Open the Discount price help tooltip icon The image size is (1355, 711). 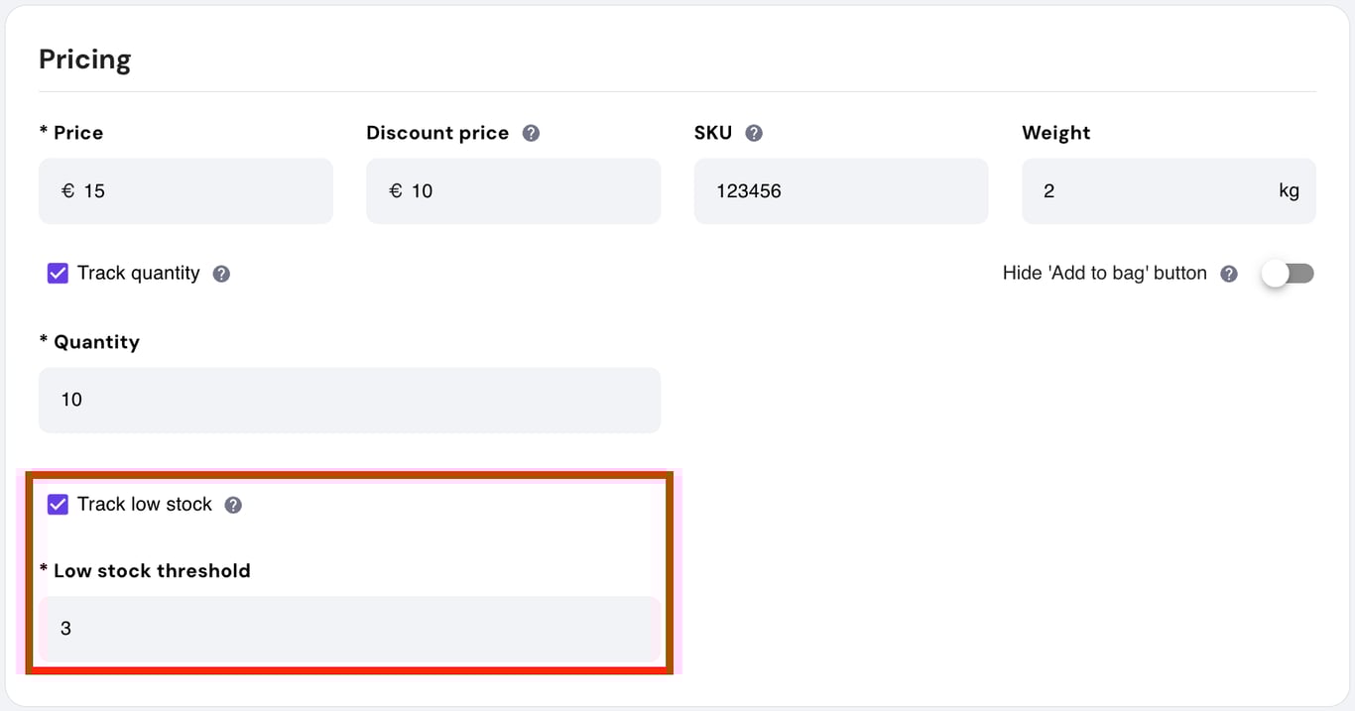(531, 132)
